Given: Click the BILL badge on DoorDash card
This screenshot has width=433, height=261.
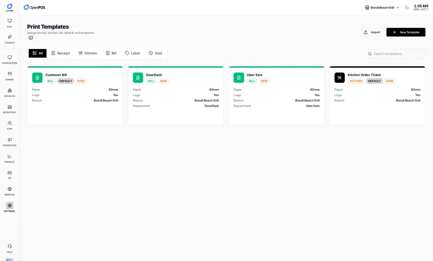Looking at the screenshot, I should (151, 81).
